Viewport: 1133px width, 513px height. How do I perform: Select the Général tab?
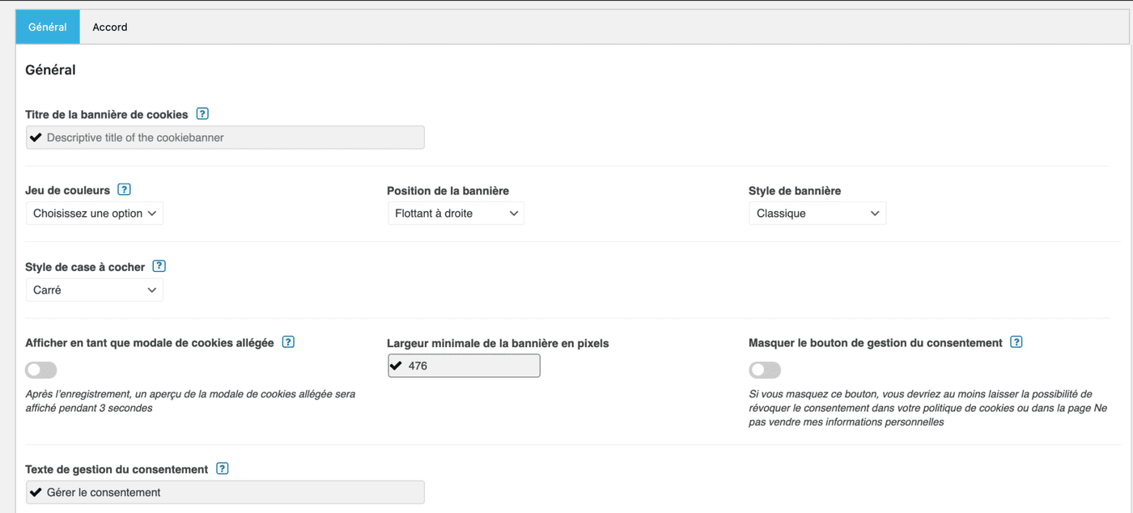point(48,28)
